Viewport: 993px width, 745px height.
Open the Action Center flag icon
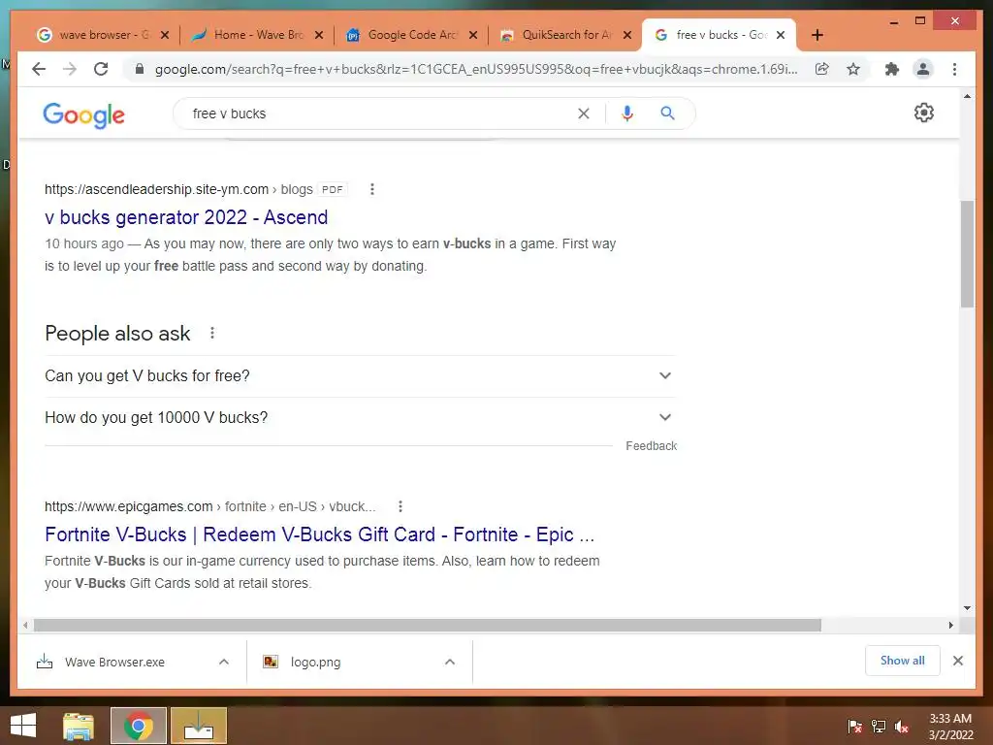coord(854,727)
